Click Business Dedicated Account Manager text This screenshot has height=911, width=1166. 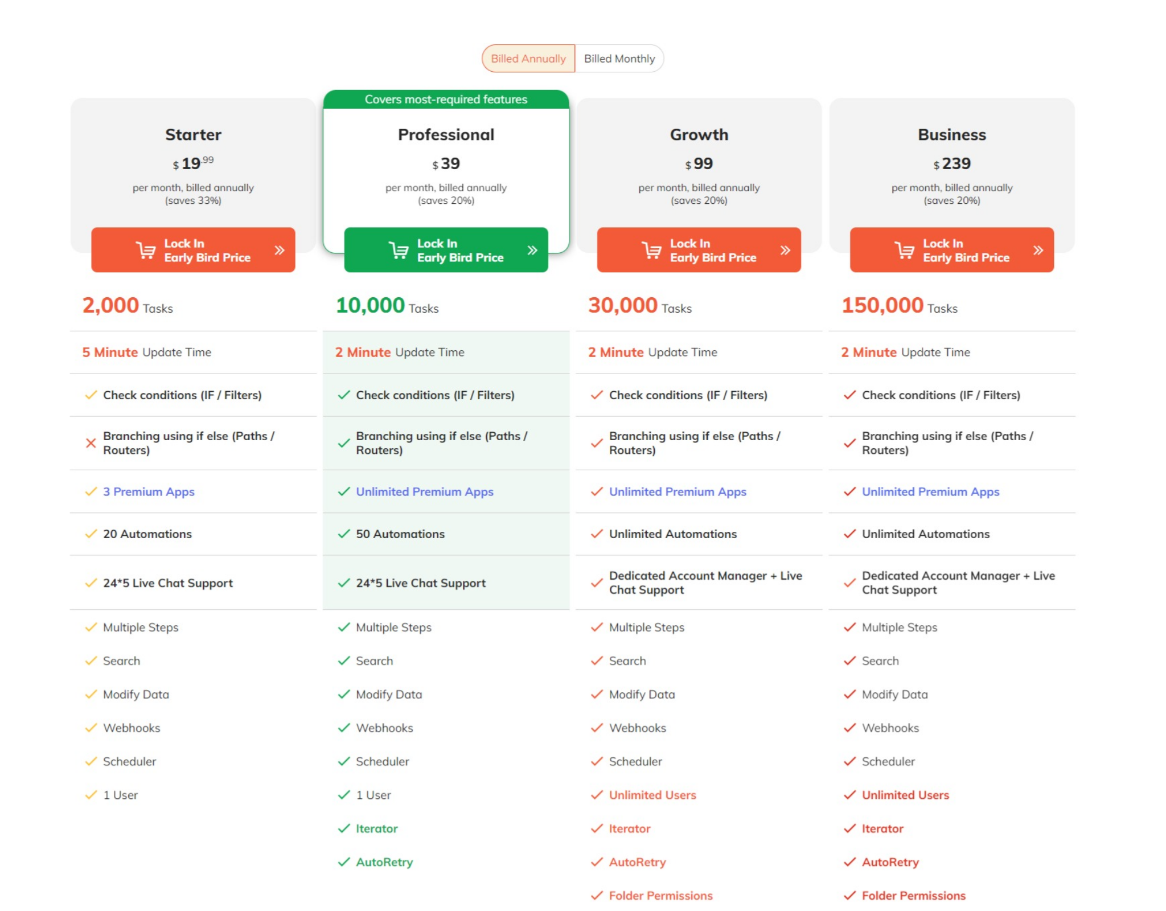point(958,582)
